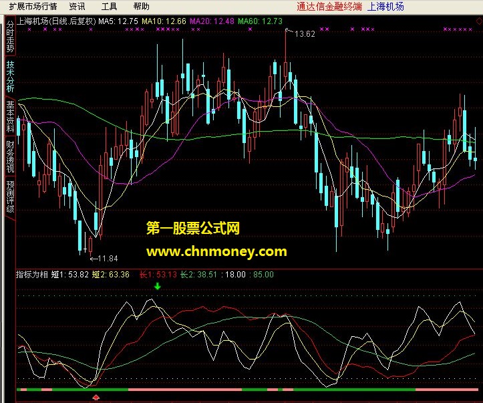
Task: Click the 13.62 high price label
Action: click(x=305, y=34)
